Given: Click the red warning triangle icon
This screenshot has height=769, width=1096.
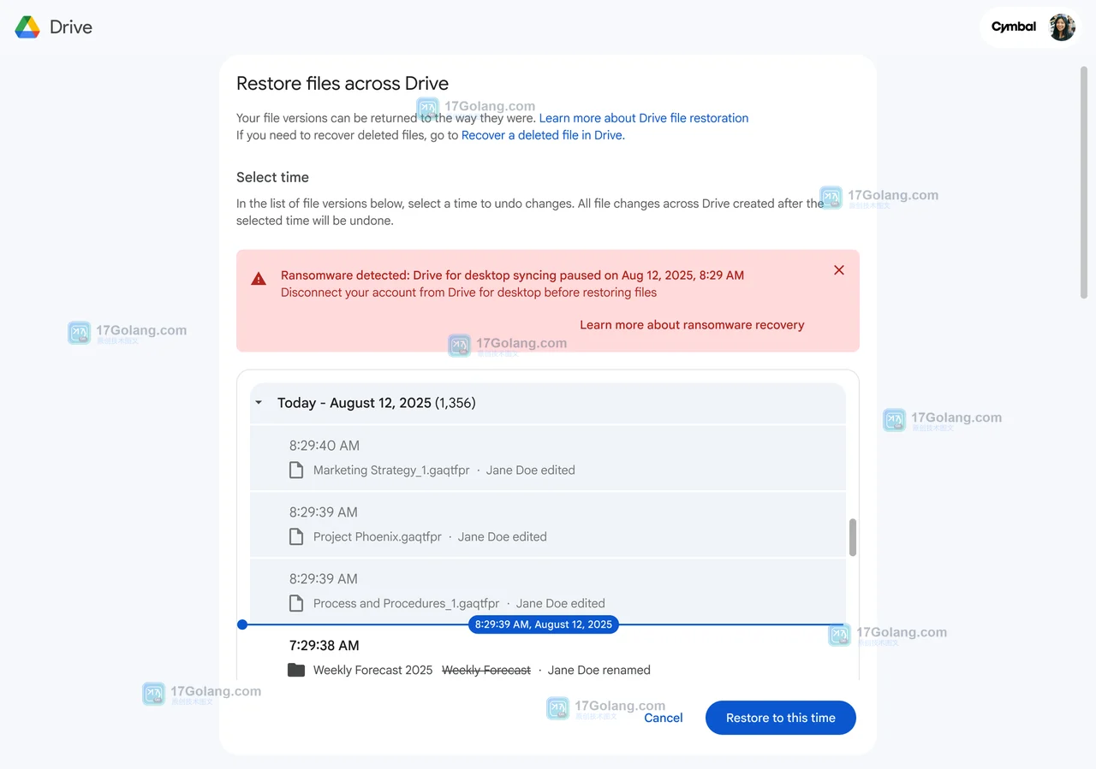Looking at the screenshot, I should click(x=259, y=279).
